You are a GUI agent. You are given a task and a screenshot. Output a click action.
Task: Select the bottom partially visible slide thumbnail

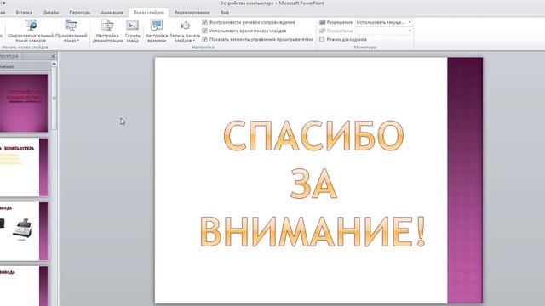click(x=24, y=286)
